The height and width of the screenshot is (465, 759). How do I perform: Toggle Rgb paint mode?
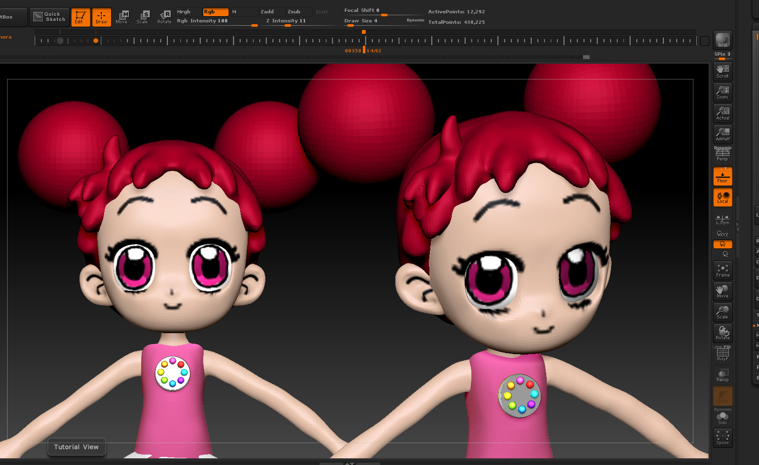tap(215, 12)
